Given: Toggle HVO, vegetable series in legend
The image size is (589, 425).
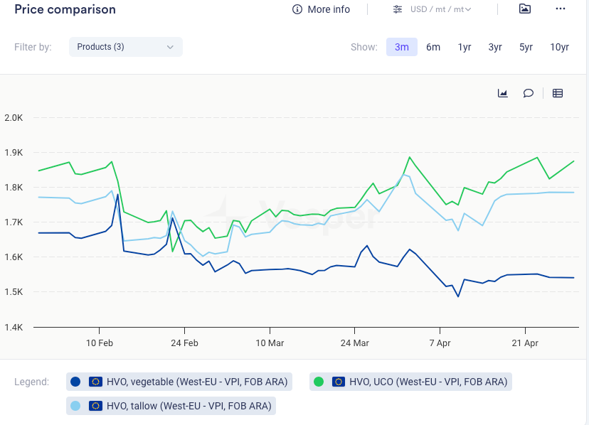Looking at the screenshot, I should (196, 382).
